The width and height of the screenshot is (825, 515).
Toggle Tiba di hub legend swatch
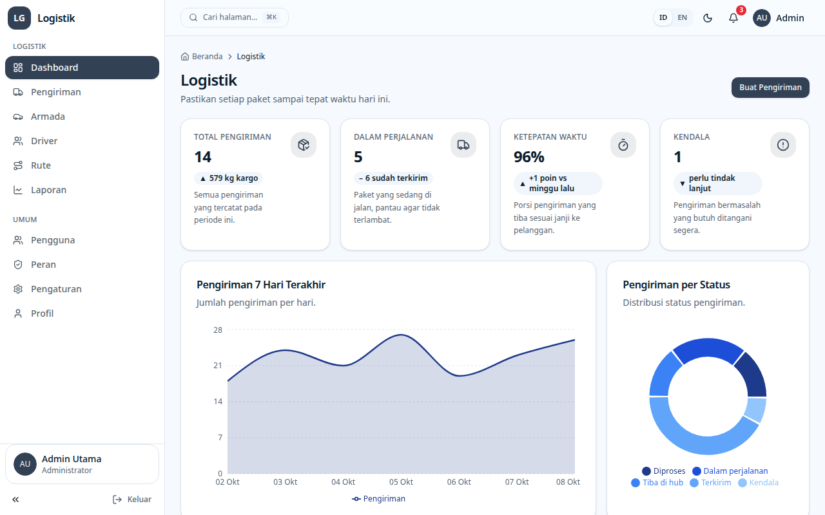[x=636, y=483]
